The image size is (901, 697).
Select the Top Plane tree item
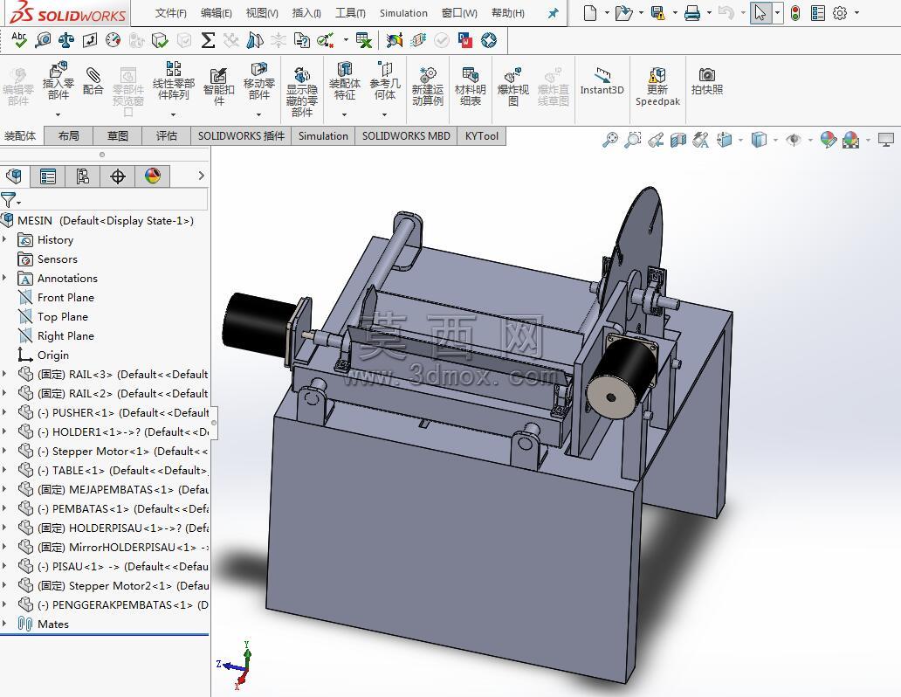(63, 317)
